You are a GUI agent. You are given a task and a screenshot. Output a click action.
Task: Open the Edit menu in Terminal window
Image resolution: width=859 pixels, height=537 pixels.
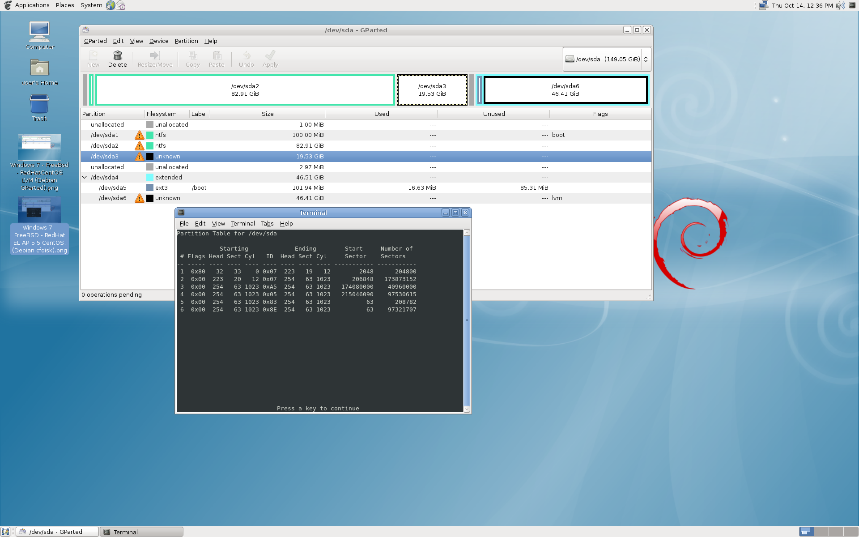[200, 223]
